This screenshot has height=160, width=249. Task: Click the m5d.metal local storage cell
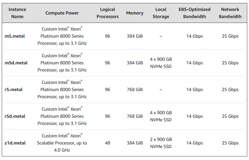click(x=161, y=63)
